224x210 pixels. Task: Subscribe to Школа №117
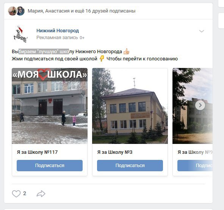[x=50, y=166]
